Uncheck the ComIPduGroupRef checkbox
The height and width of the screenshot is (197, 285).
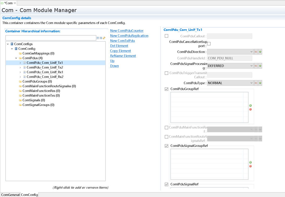(166, 89)
